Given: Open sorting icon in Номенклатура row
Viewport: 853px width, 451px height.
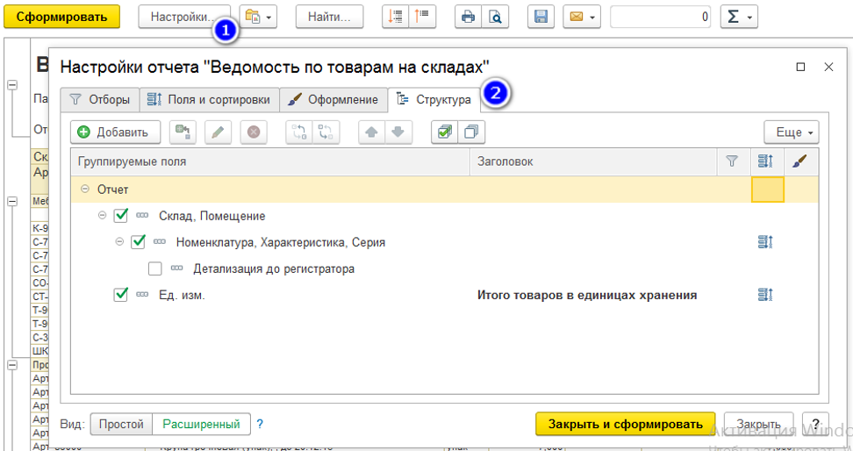Looking at the screenshot, I should click(765, 242).
